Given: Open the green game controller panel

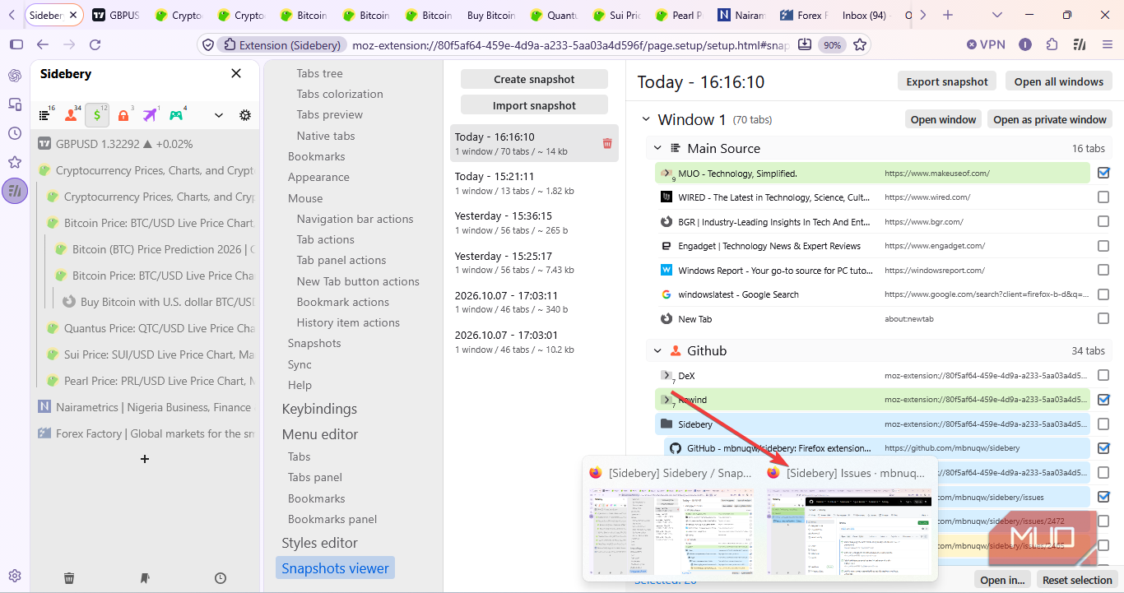Looking at the screenshot, I should [x=176, y=115].
